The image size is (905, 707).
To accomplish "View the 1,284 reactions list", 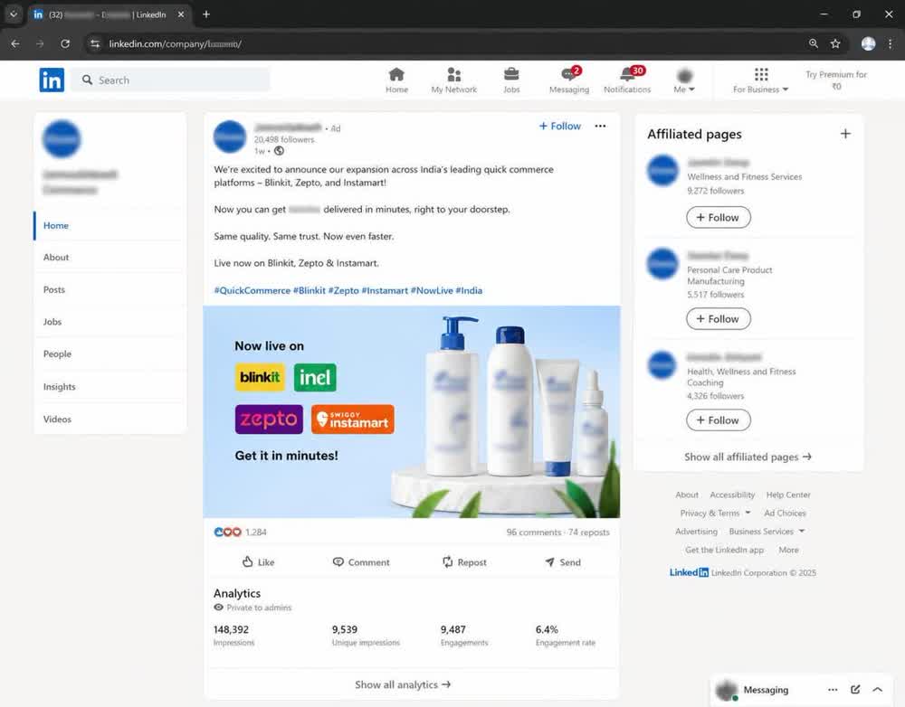I will tap(240, 533).
